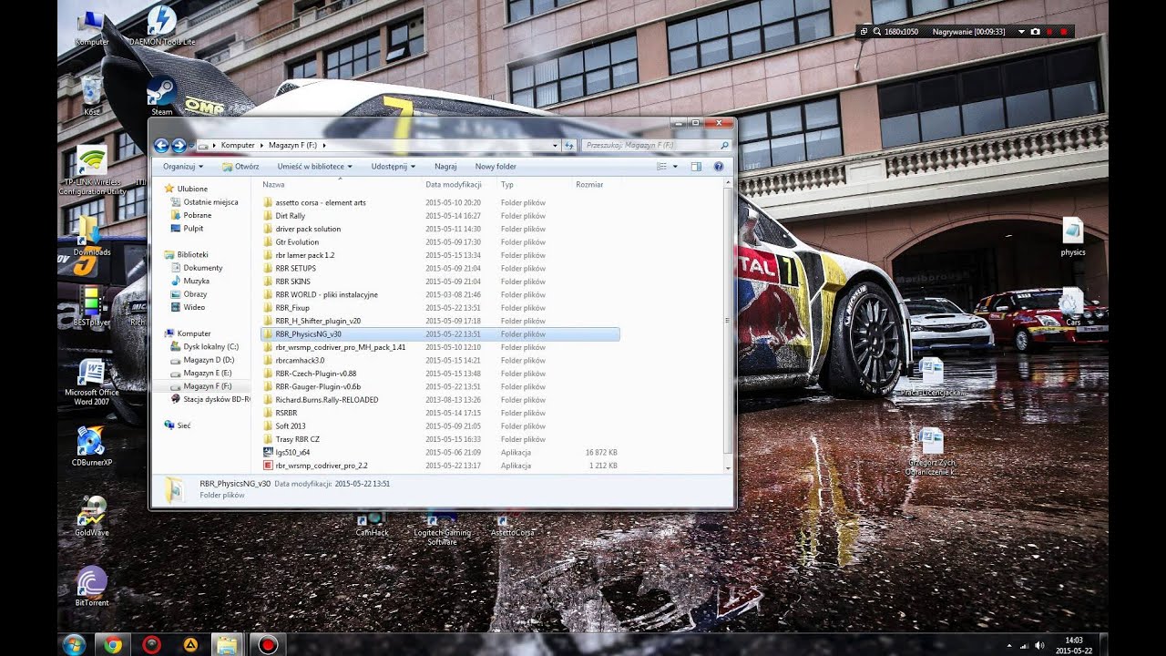Viewport: 1166px width, 656px height.
Task: Sort by the Rozmiar column header
Action: 589,184
